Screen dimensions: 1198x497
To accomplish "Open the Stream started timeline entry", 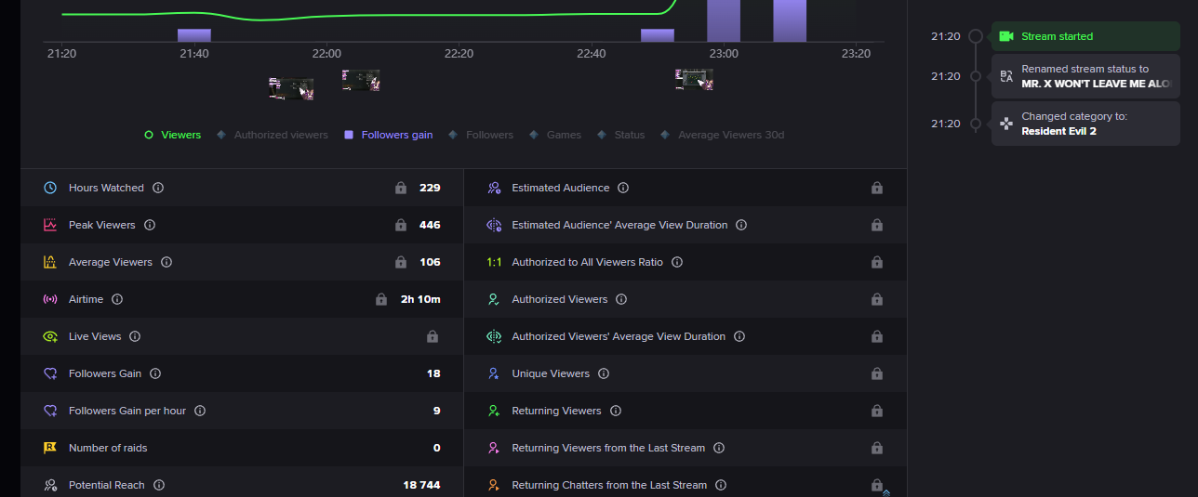I will coord(1085,36).
